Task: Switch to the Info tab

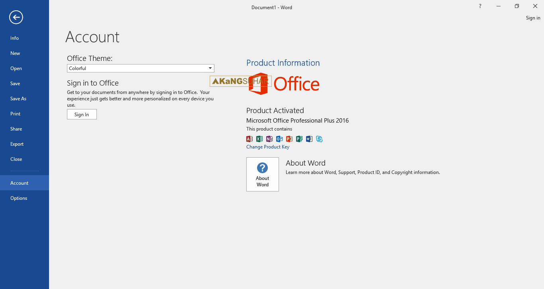Action: (x=14, y=38)
